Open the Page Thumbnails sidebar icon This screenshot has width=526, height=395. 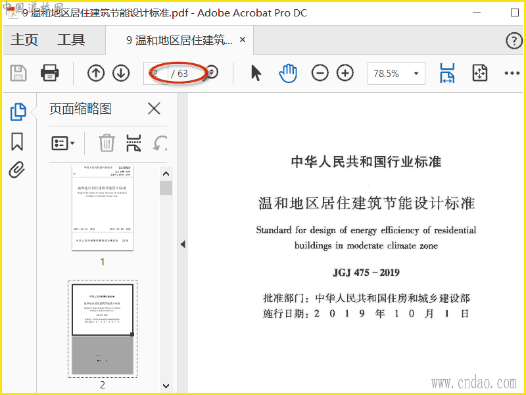[18, 111]
